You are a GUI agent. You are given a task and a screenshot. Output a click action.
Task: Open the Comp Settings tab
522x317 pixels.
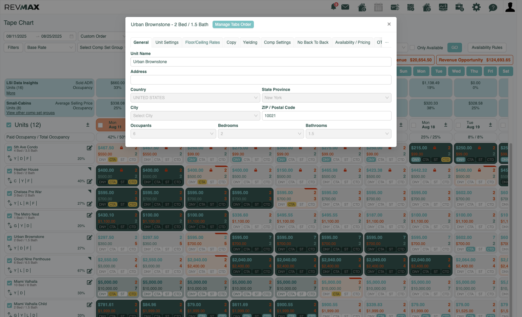tap(277, 42)
